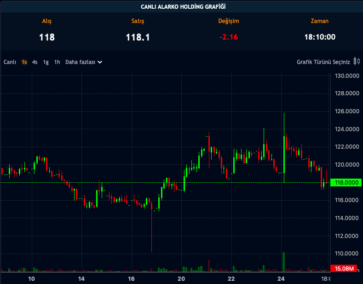The width and height of the screenshot is (363, 284).
Task: Click the date label 20 on time axis
Action: coord(181,278)
